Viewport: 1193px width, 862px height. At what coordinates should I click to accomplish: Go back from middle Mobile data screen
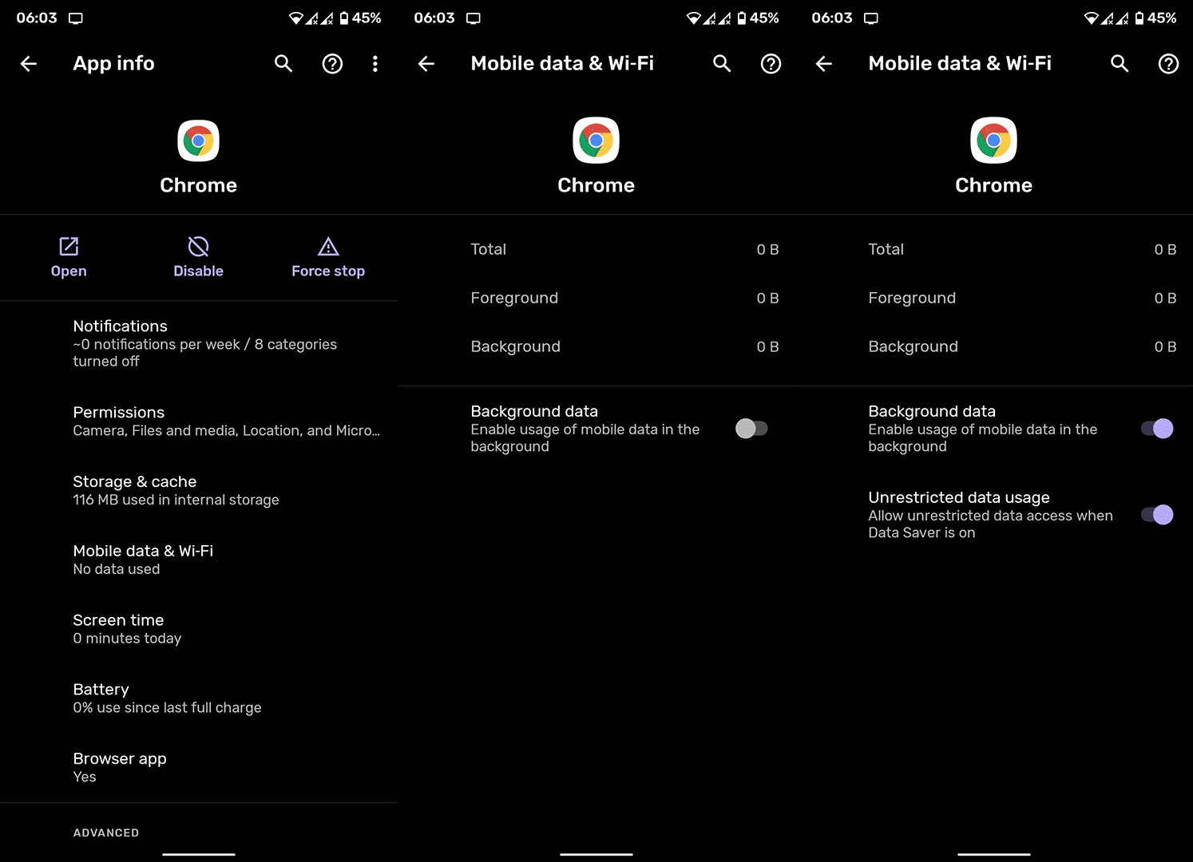click(x=426, y=64)
